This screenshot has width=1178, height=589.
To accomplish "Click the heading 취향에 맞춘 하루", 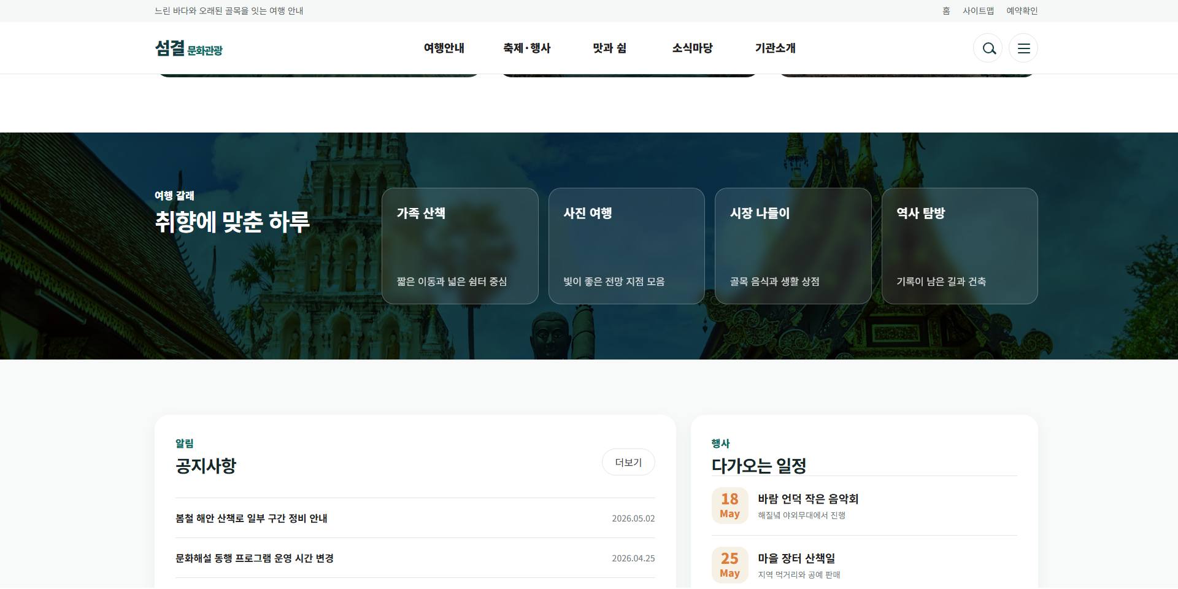I will [x=233, y=221].
